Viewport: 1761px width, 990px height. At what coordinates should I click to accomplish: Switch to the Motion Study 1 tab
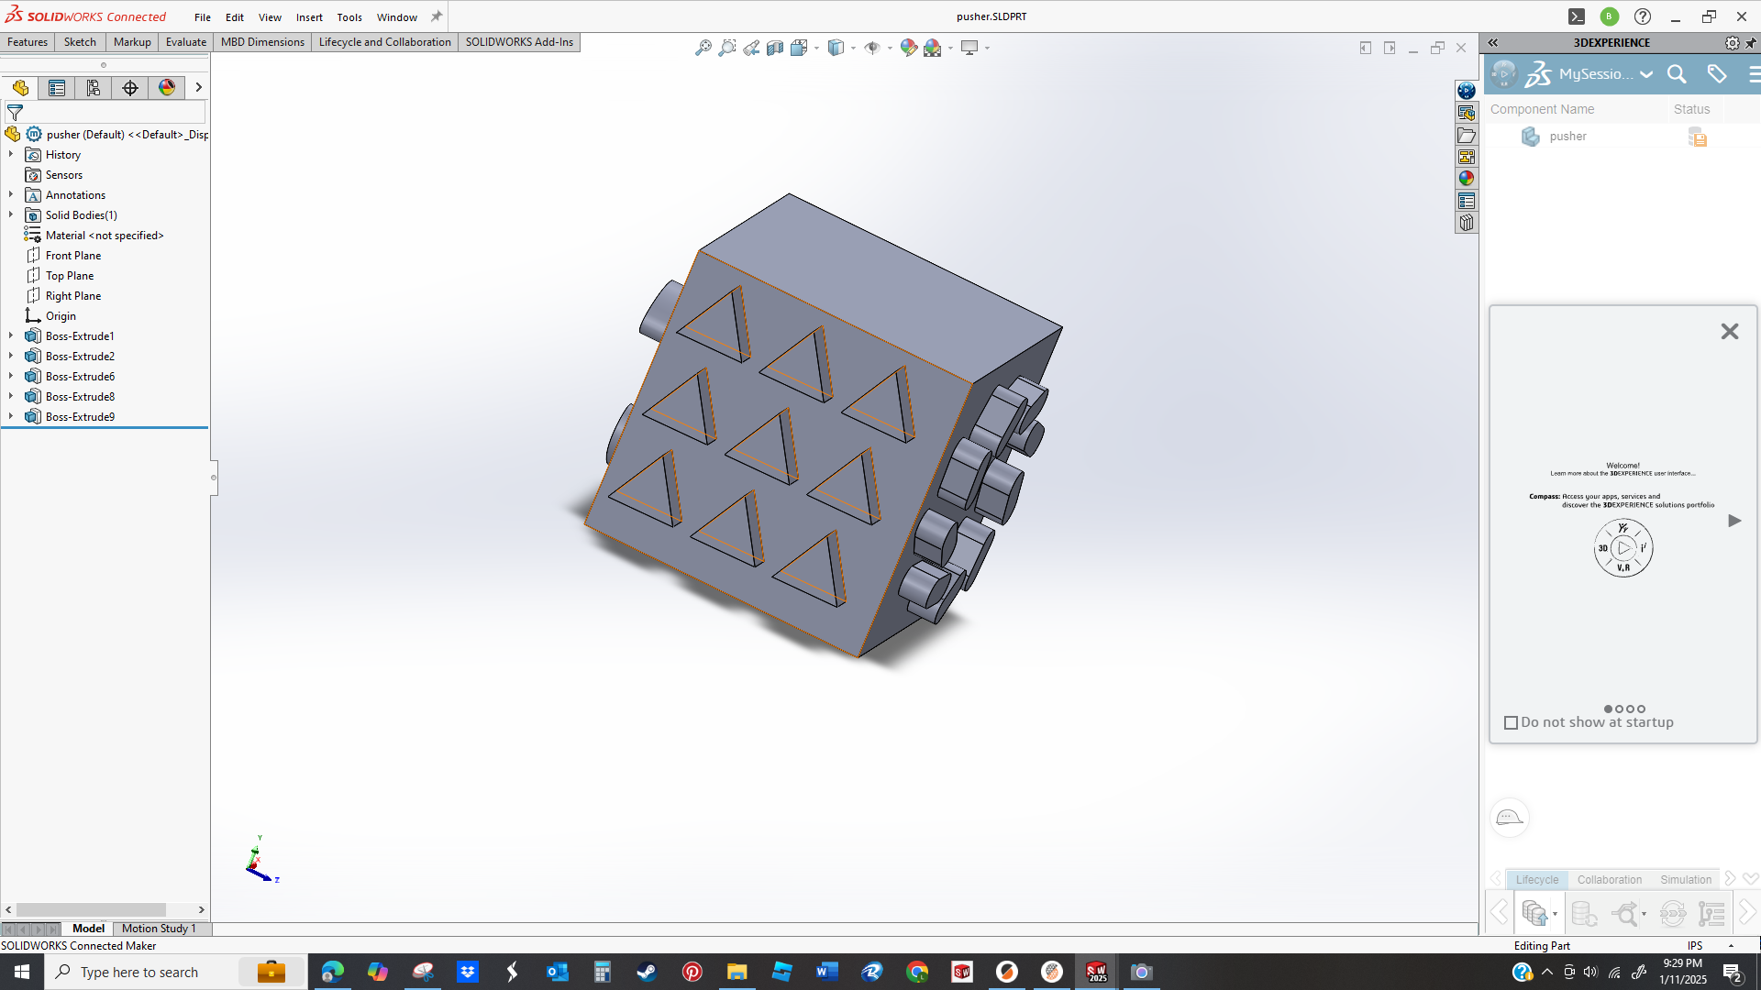(159, 929)
